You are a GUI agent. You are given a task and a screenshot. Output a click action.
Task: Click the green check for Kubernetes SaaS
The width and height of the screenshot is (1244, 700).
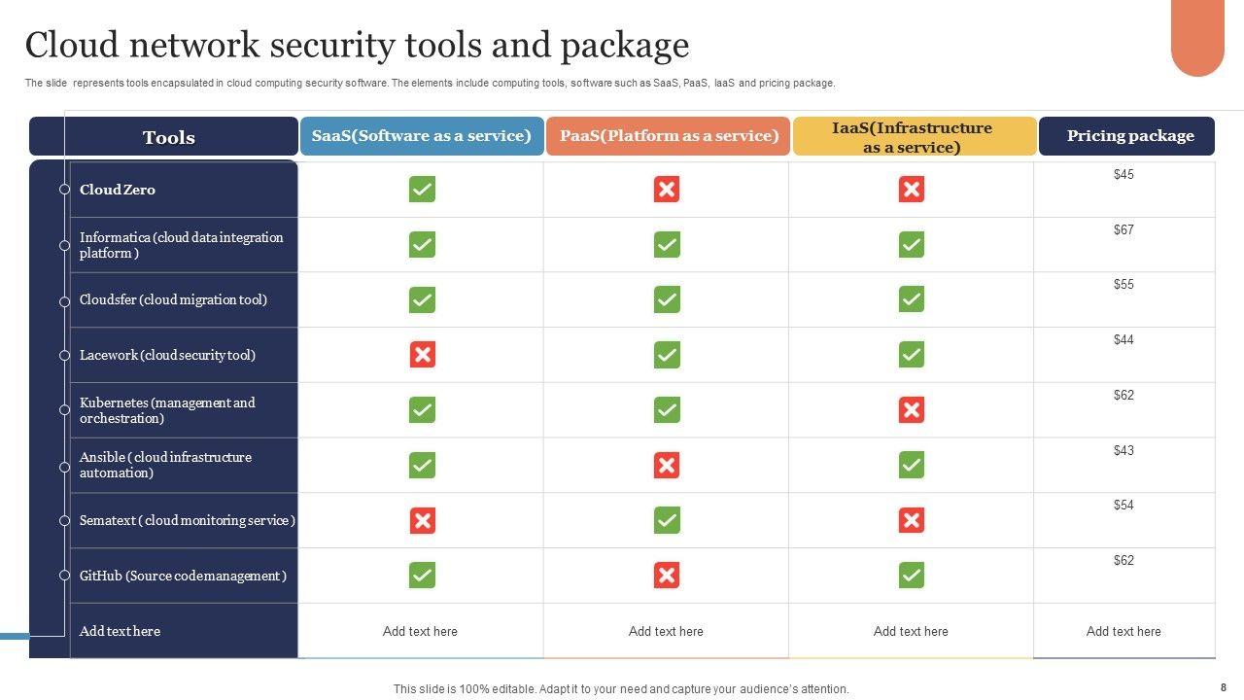[422, 410]
